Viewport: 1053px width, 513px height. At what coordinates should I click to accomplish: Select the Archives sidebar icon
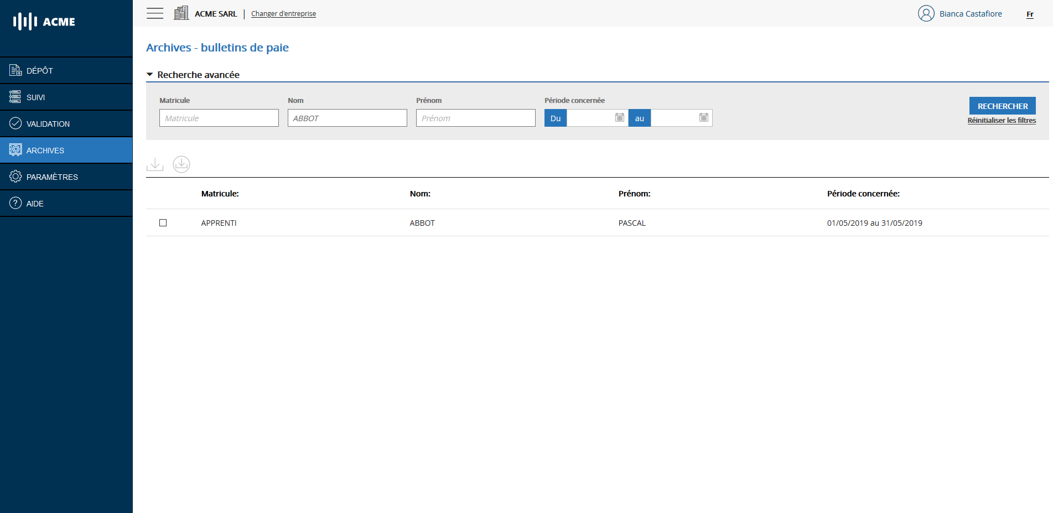coord(14,150)
